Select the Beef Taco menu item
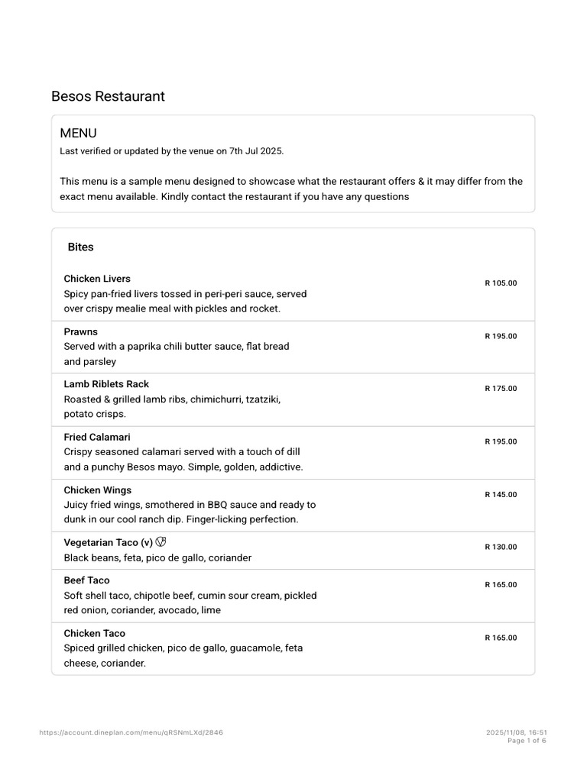 [86, 580]
